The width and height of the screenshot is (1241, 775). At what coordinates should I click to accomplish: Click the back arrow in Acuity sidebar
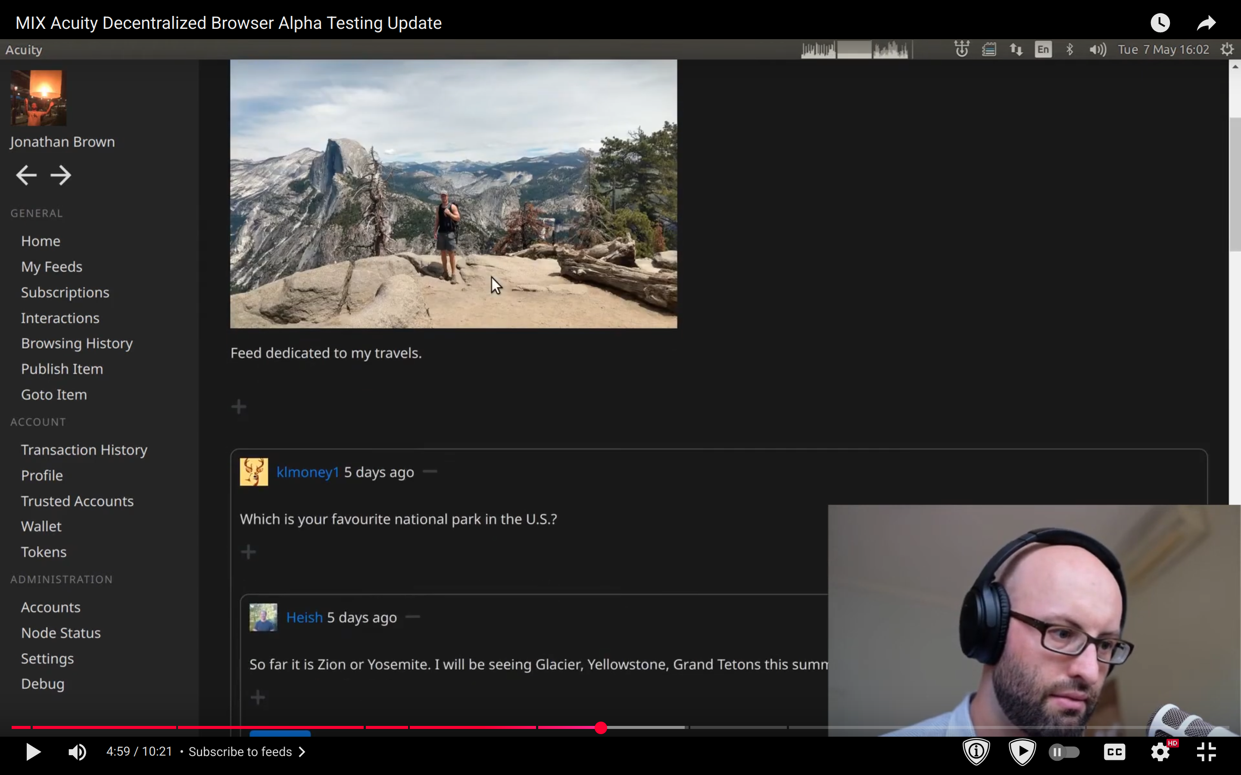(26, 175)
